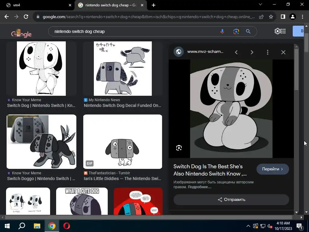Click the Перейти visit button
This screenshot has height=232, width=309.
tap(272, 169)
